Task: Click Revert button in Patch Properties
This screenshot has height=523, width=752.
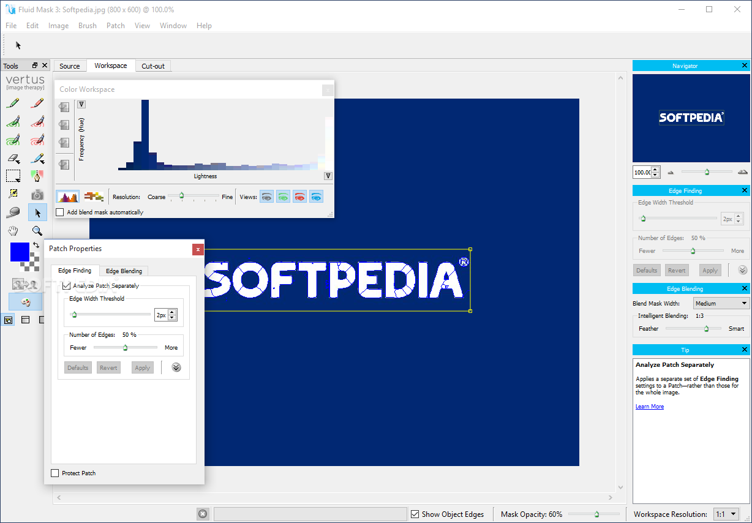Action: (x=108, y=367)
